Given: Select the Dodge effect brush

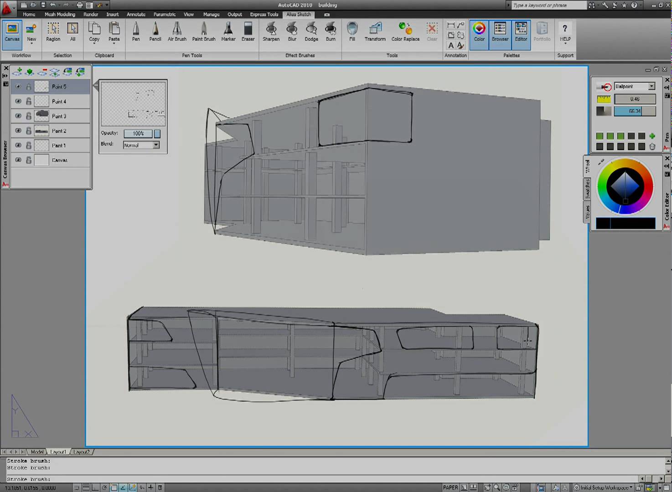Looking at the screenshot, I should 311,32.
